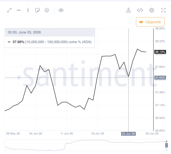171x154 pixels.
Task: Click the 04 Jun 26 axis label
Action: click(36, 133)
